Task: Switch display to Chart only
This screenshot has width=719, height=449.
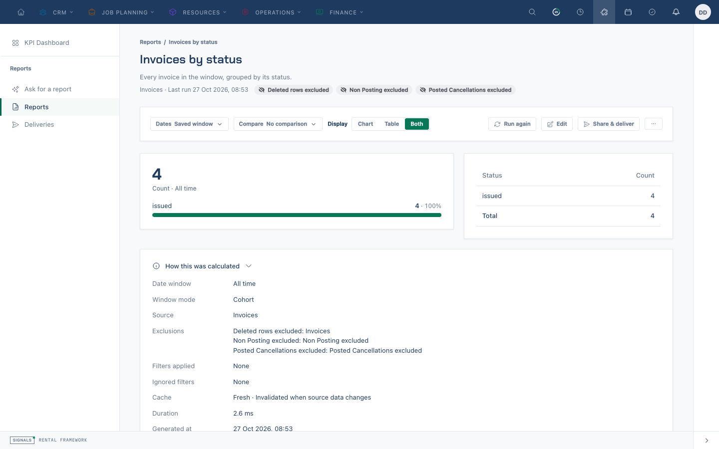Action: pos(365,124)
